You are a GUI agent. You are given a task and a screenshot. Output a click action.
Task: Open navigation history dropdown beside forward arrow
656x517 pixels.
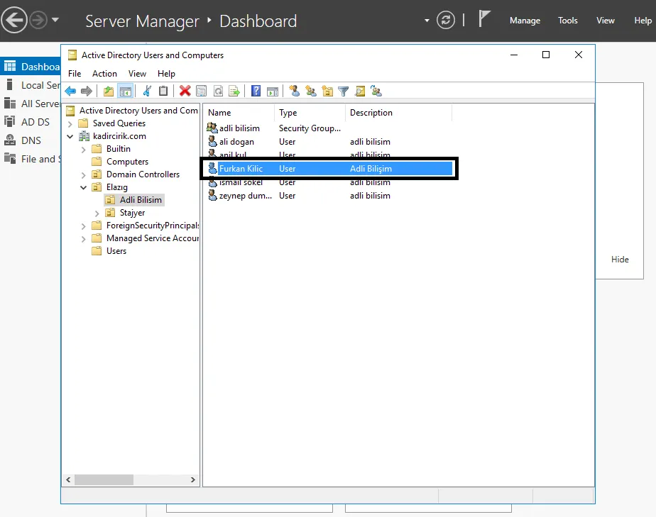click(x=55, y=20)
